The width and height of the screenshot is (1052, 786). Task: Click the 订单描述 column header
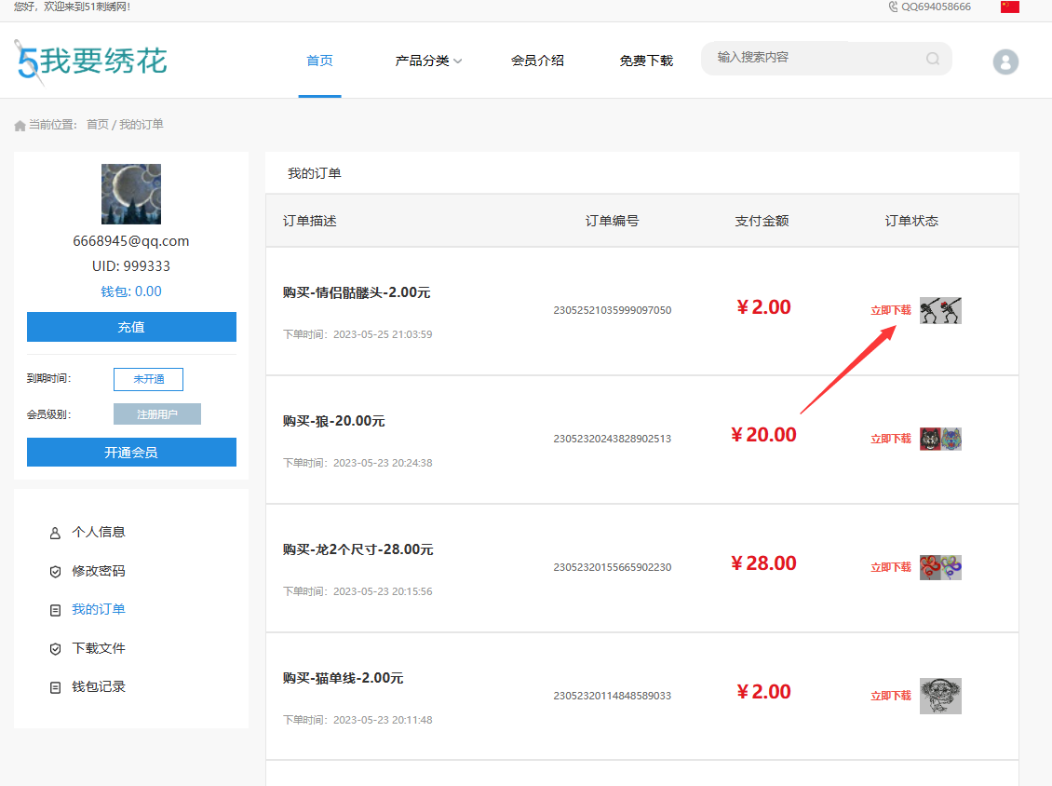click(309, 221)
